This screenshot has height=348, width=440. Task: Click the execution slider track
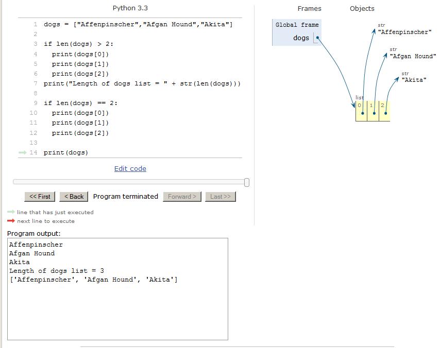pyautogui.click(x=129, y=182)
